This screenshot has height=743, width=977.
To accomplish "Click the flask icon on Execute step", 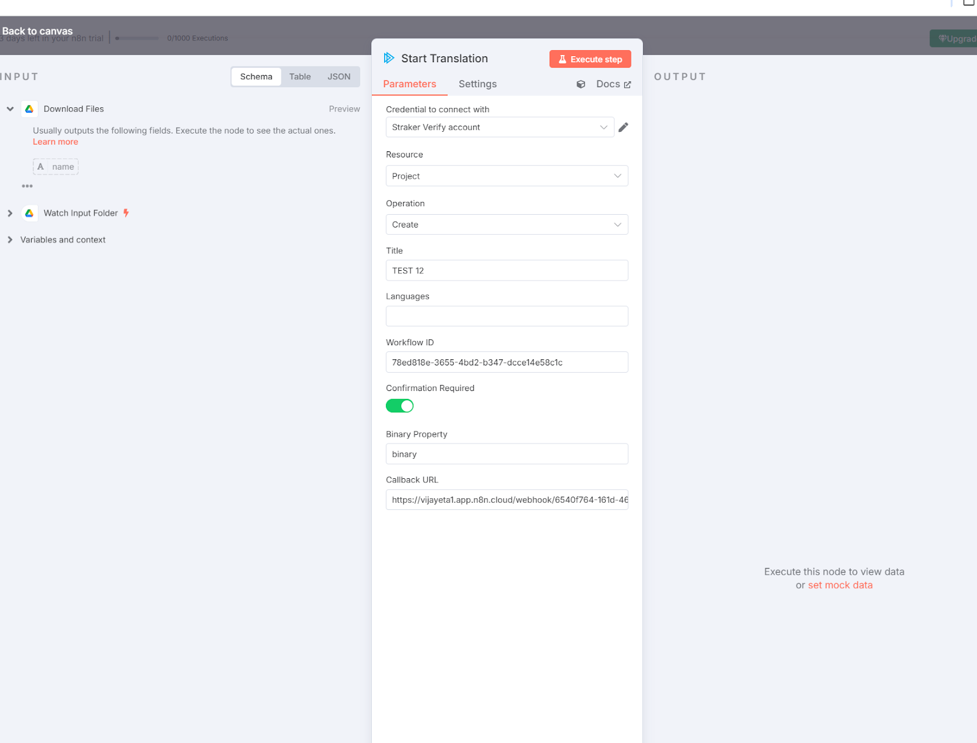I will 562,59.
